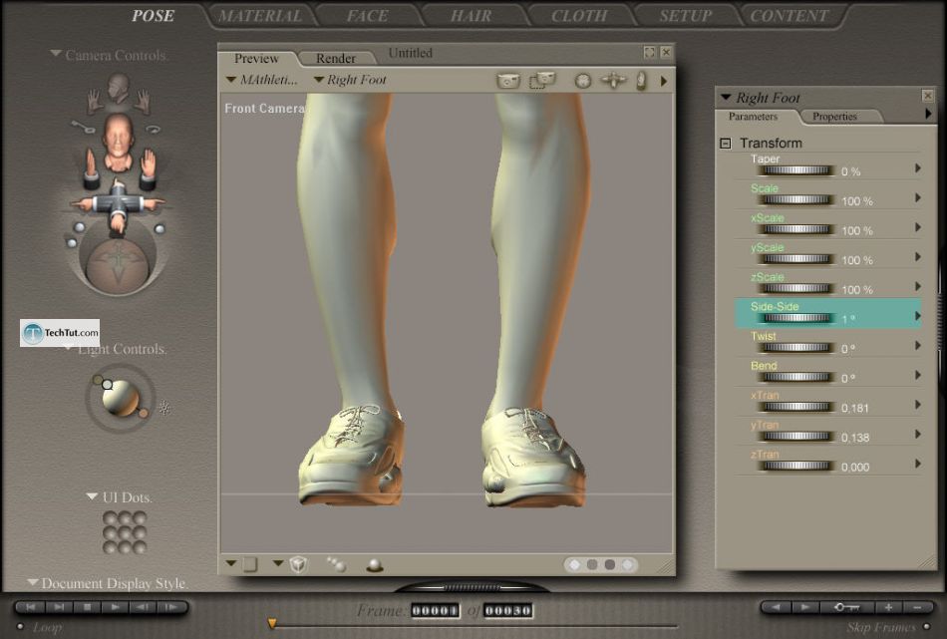Go to the previous keyframe arrow
947x639 pixels.
pyautogui.click(x=777, y=607)
